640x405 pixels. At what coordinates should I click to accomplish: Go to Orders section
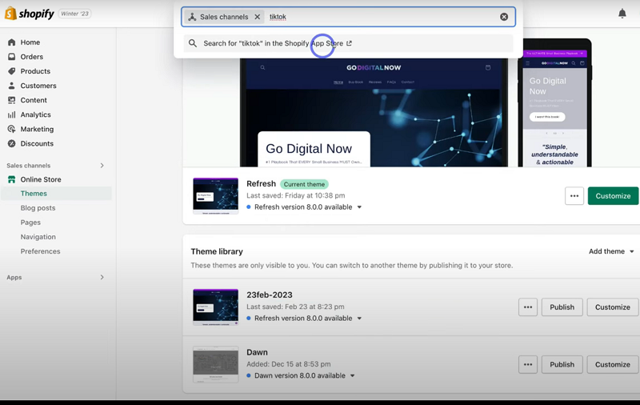pos(32,57)
